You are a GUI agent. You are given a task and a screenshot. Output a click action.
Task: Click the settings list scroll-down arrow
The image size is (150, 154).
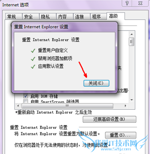132,100
